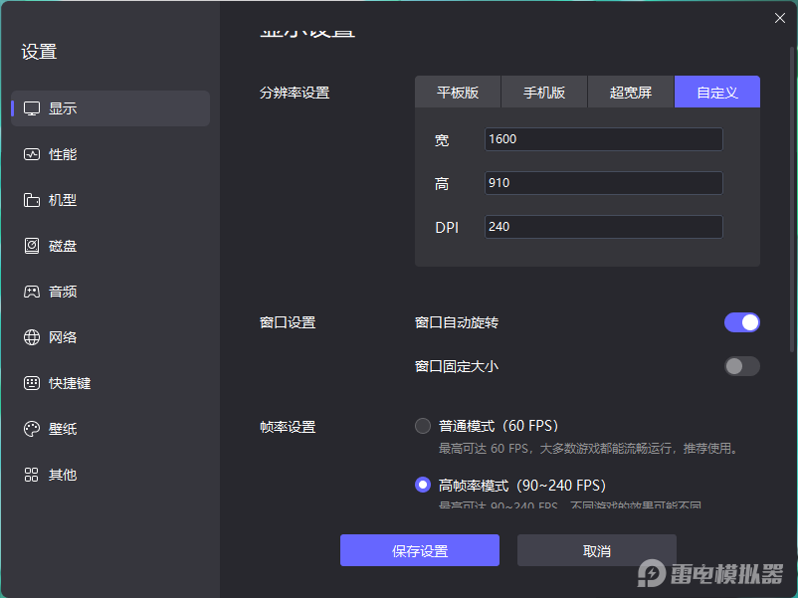Open the 网络 (Network) settings section

pos(62,336)
